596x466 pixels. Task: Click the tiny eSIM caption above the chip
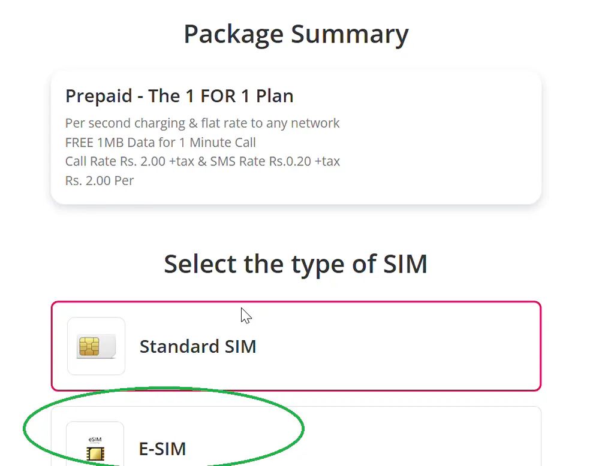95,440
